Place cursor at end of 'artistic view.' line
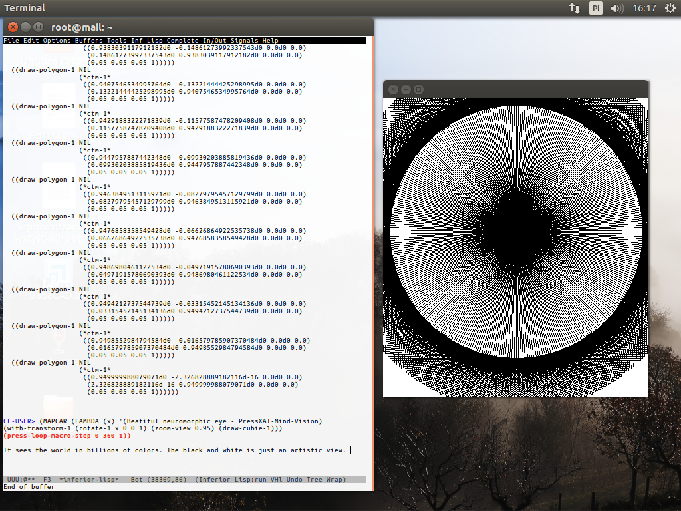681x511 pixels. coord(348,450)
